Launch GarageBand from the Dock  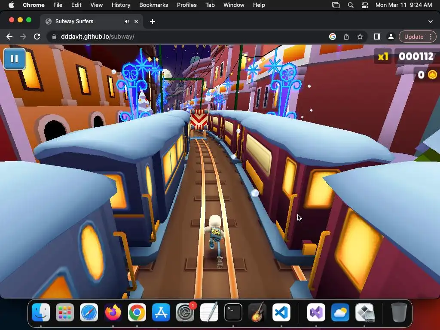(257, 312)
